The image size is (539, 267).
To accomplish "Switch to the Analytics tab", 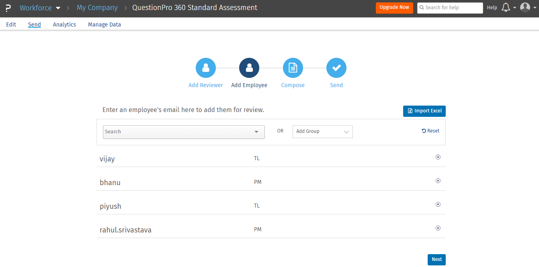I will pos(64,24).
